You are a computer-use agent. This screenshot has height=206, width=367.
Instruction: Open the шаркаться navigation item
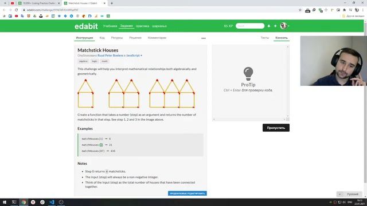(159, 26)
